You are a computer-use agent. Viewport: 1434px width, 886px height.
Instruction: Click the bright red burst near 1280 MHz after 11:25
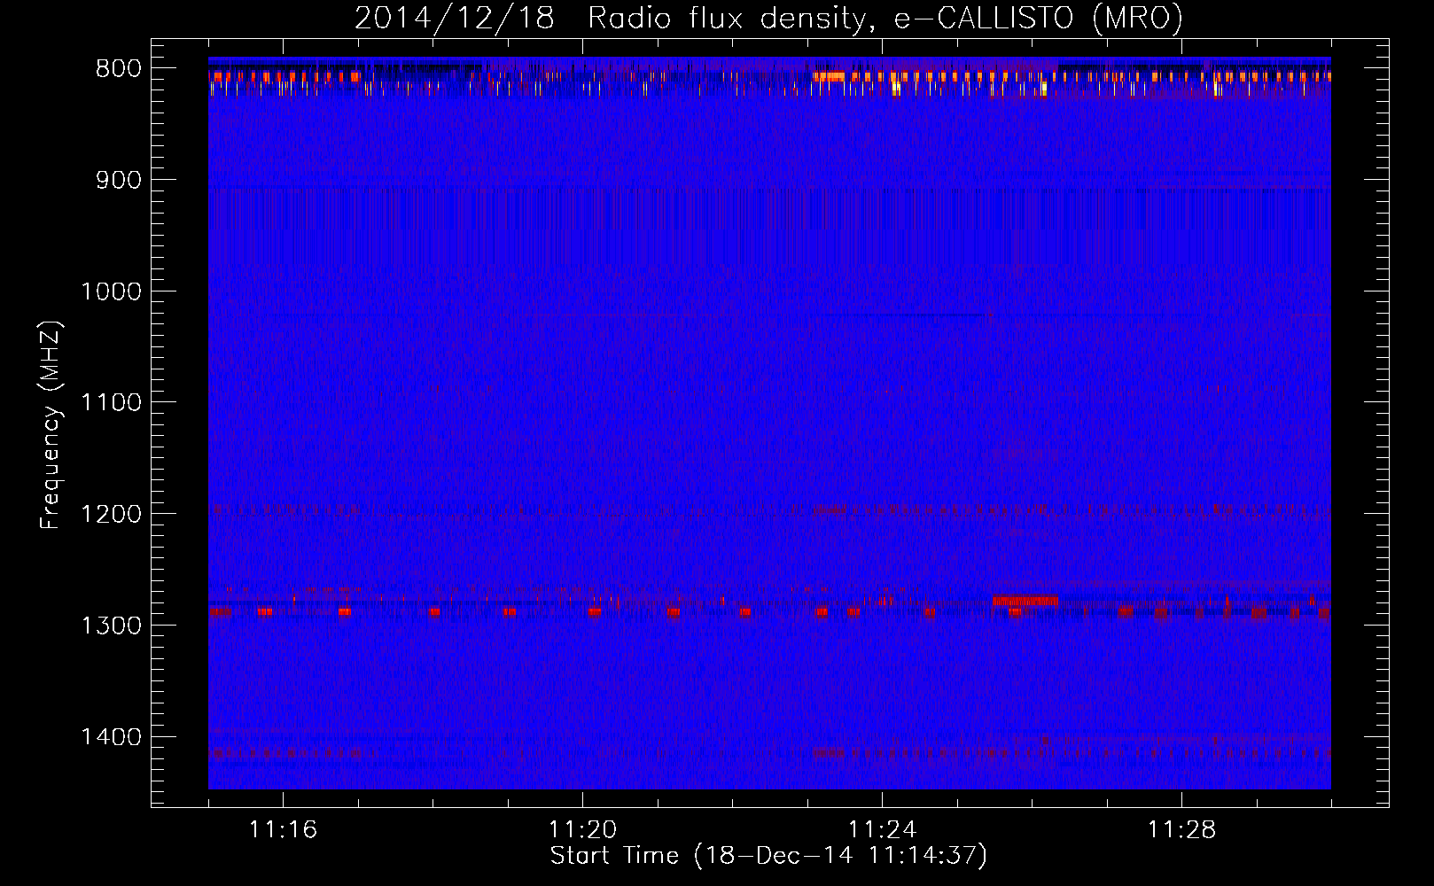pos(1025,601)
